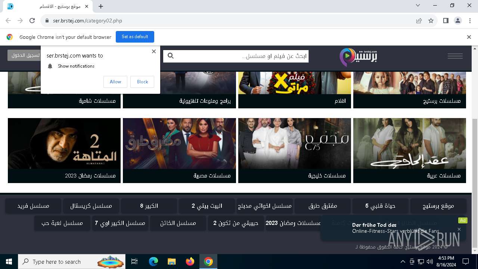Click Set as default button
The height and width of the screenshot is (269, 478).
(x=135, y=37)
